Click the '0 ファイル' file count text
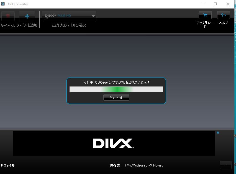This screenshot has width=236, height=174. 8,165
